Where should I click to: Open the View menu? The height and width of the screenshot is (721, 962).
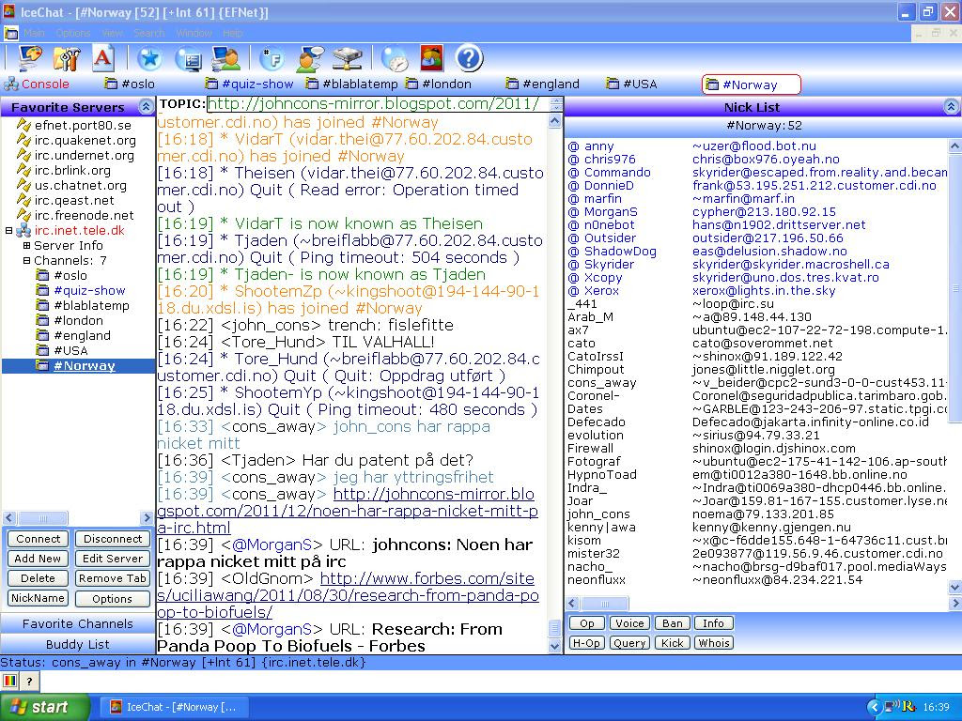(113, 33)
